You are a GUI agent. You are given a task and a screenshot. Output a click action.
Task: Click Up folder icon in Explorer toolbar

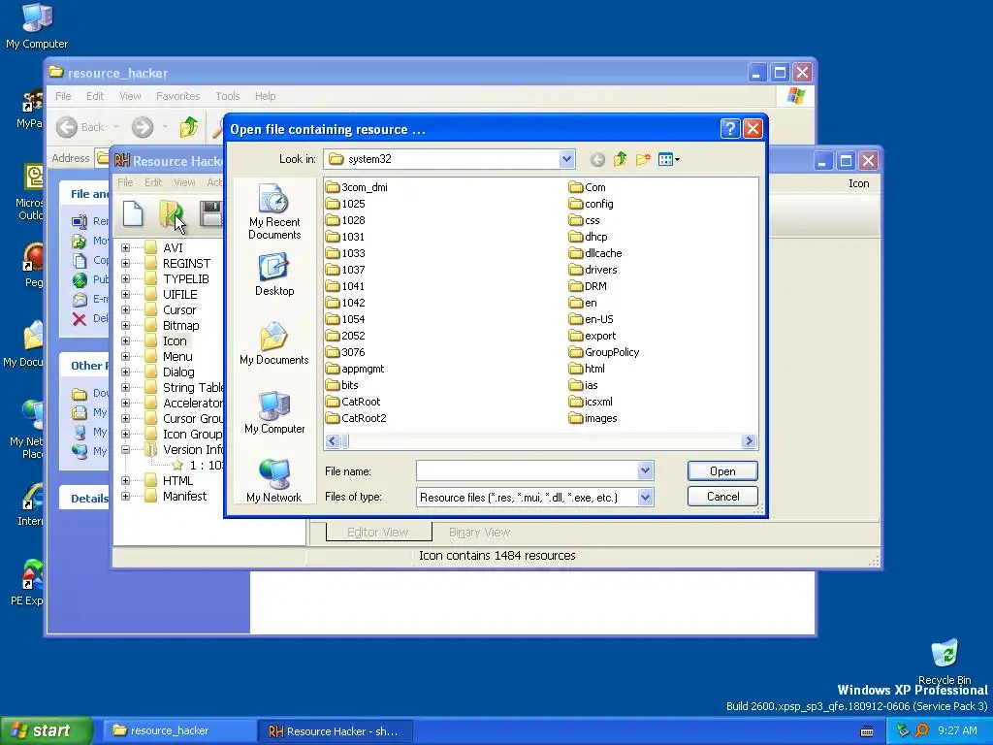click(188, 127)
